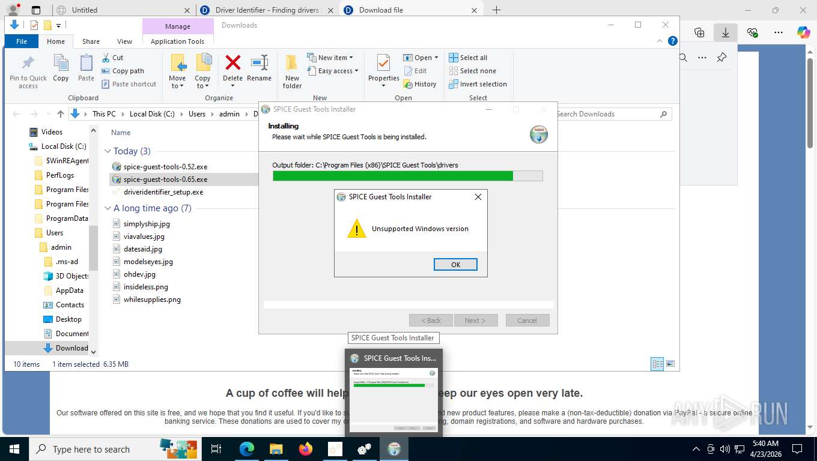The height and width of the screenshot is (461, 817).
Task: Open the Open dropdown in ribbon
Action: pyautogui.click(x=421, y=58)
